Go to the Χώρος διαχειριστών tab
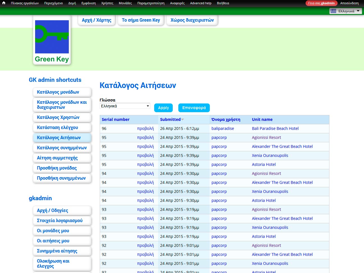 pos(192,20)
